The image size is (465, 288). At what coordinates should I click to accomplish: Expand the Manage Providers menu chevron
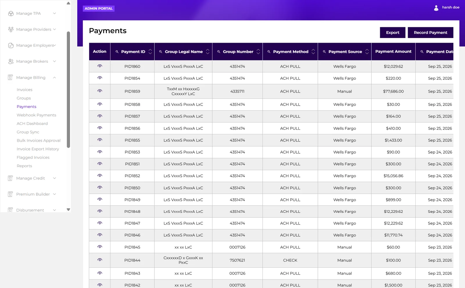[54, 29]
